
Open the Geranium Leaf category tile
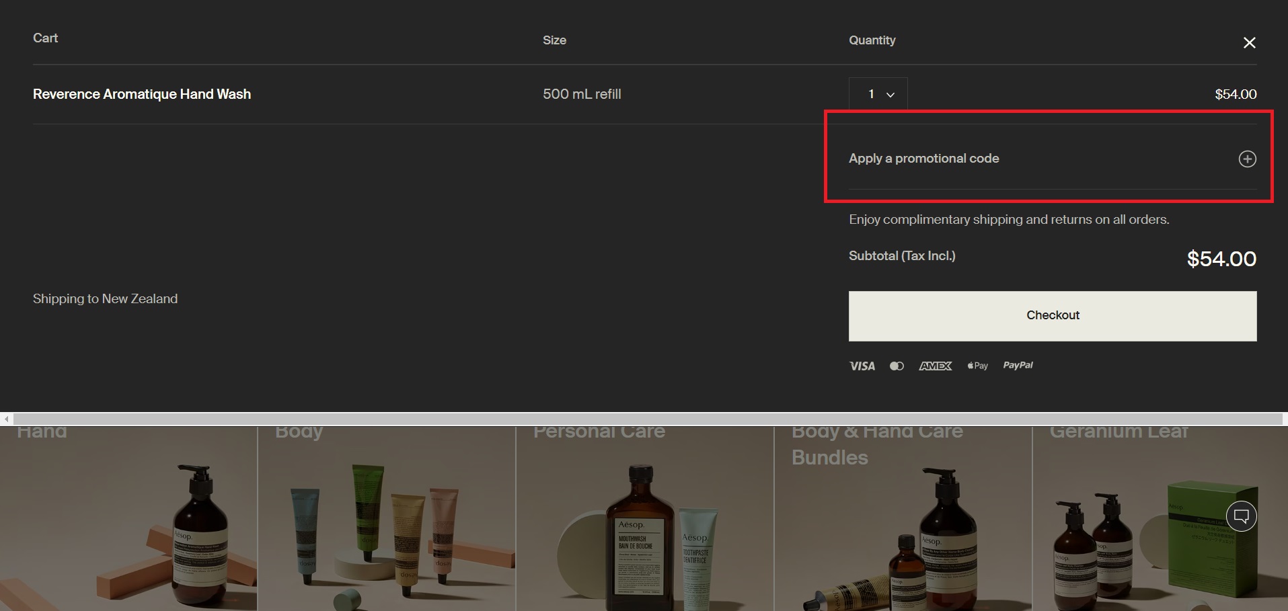click(1160, 518)
